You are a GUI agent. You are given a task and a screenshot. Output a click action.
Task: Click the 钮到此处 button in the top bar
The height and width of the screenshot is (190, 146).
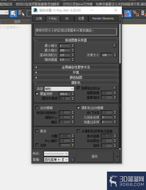(7, 4)
